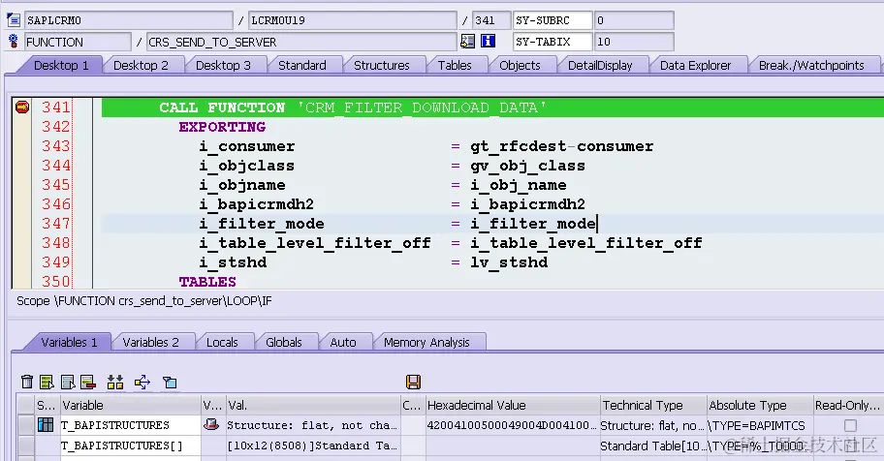Click the highlighted CALL FUNCTION code line
Screen dimensions: 884x461
pos(492,108)
